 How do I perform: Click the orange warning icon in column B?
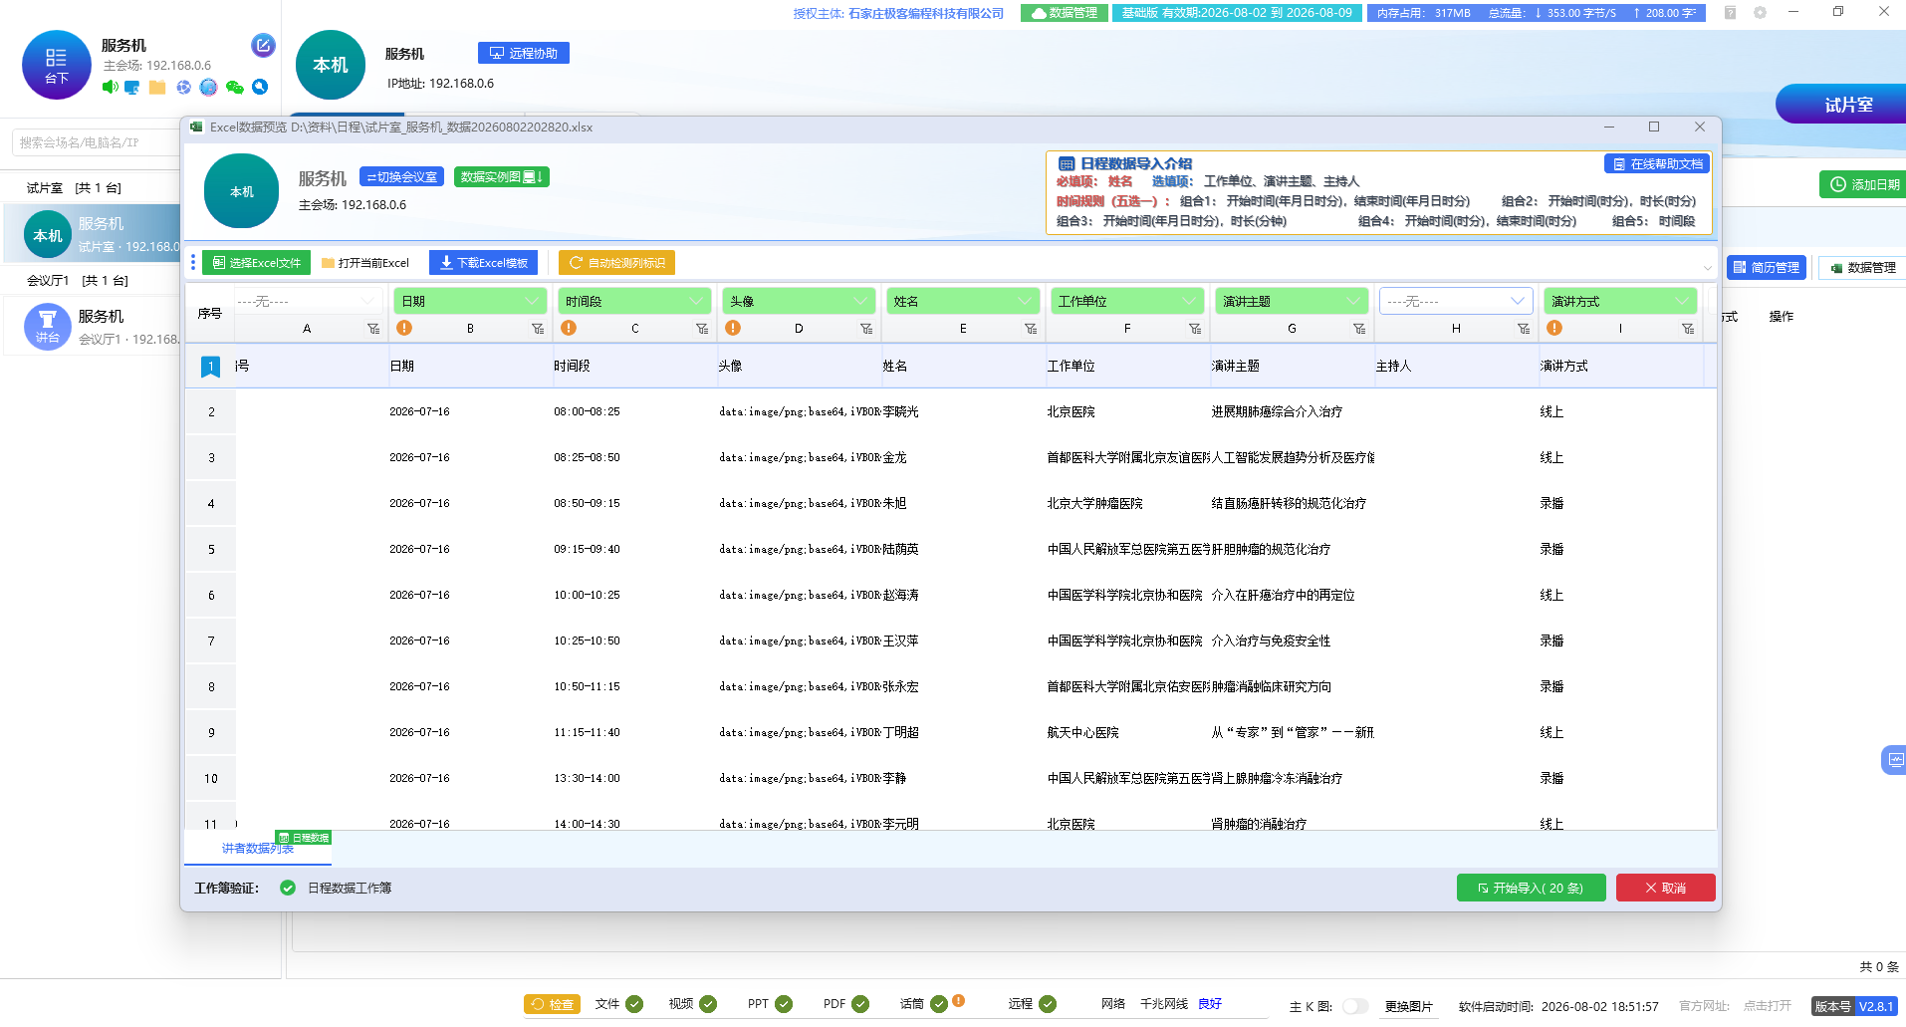404,328
